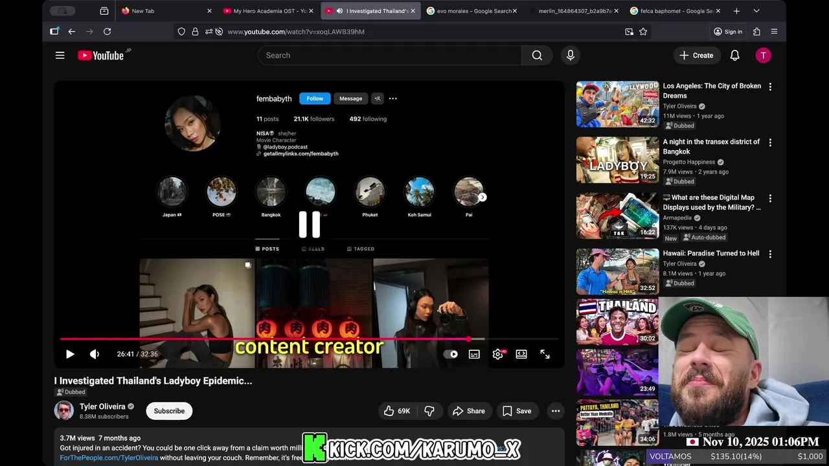Open Hawaii Paradise Turned to Hell thumbnail

(617, 272)
